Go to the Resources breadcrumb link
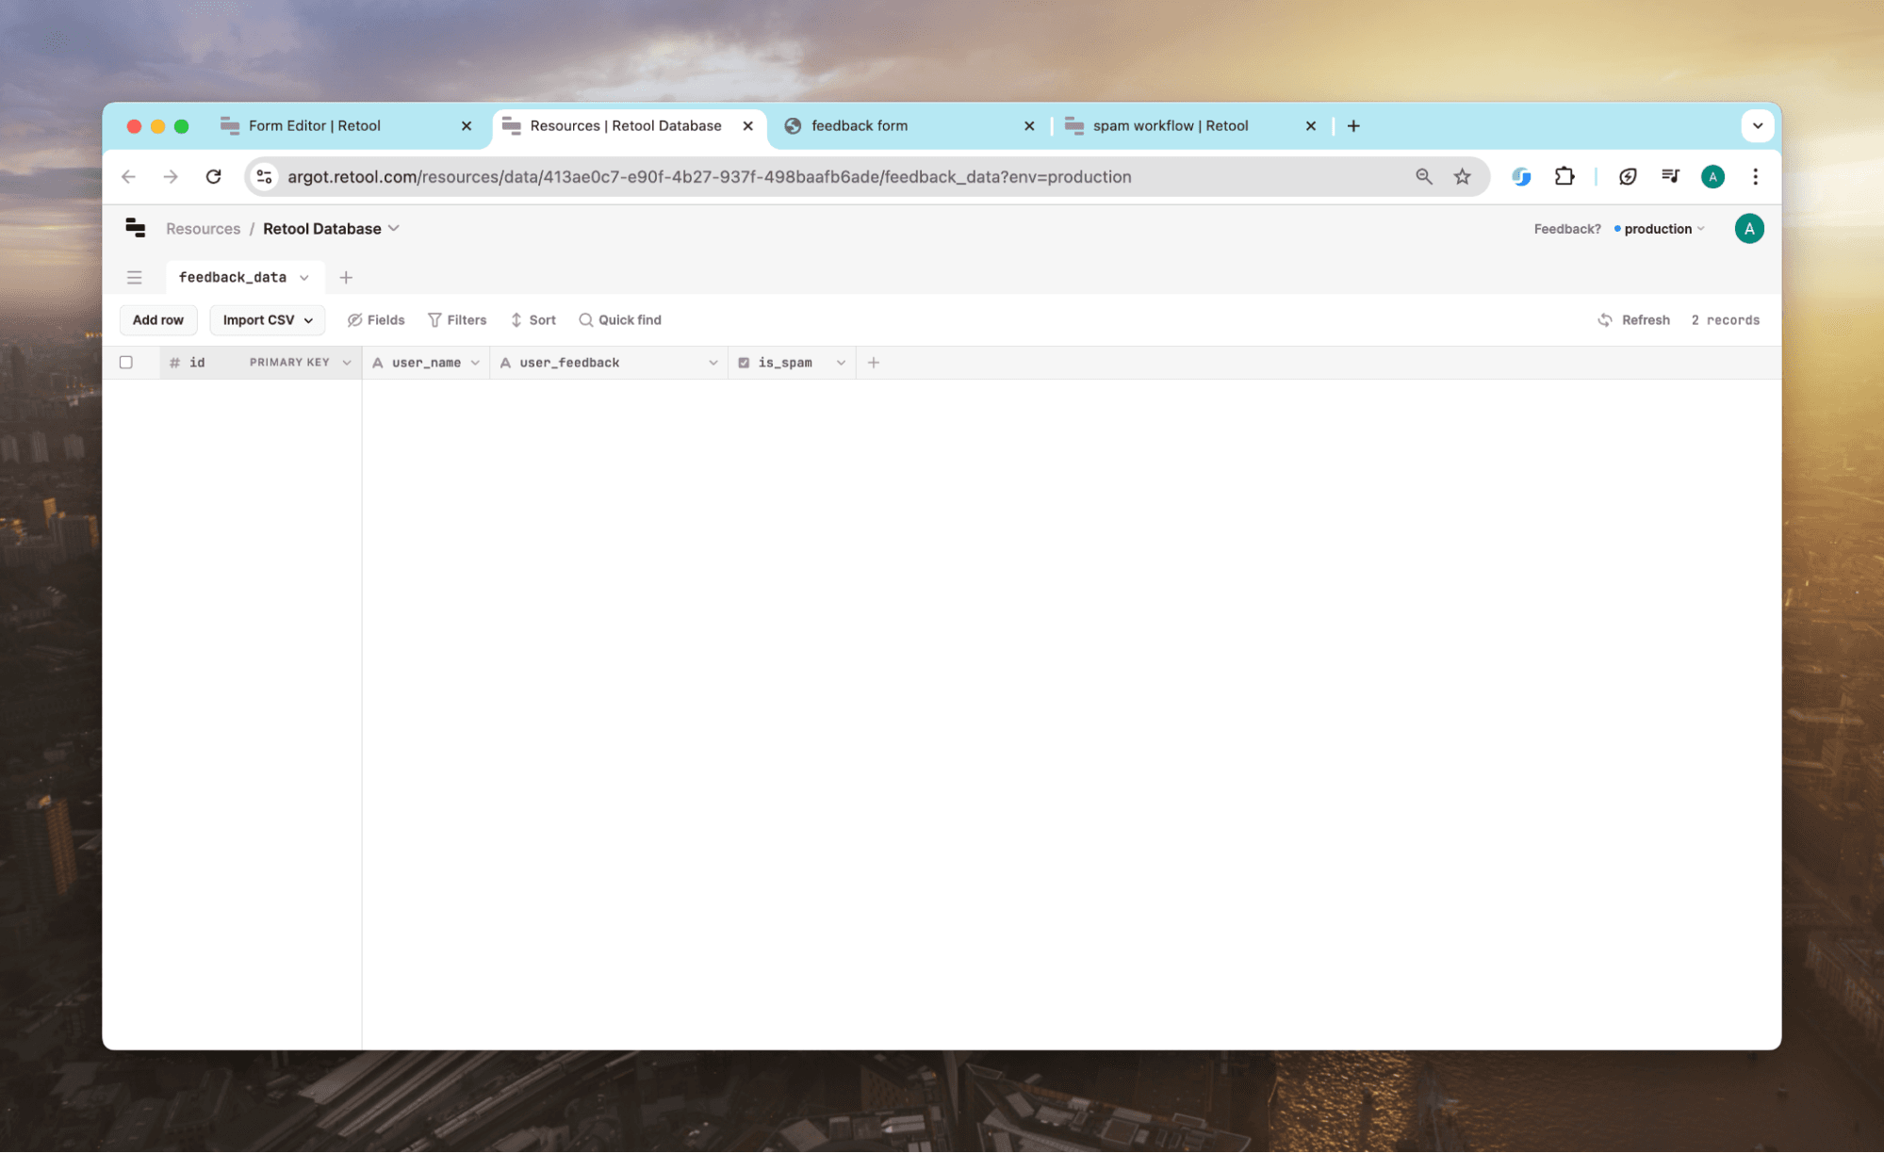 pos(203,229)
